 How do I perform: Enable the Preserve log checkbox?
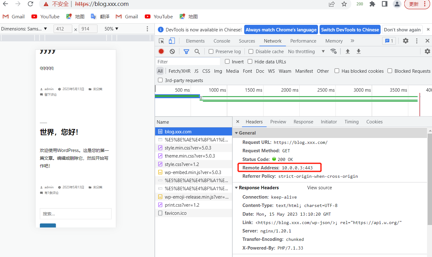click(x=211, y=52)
